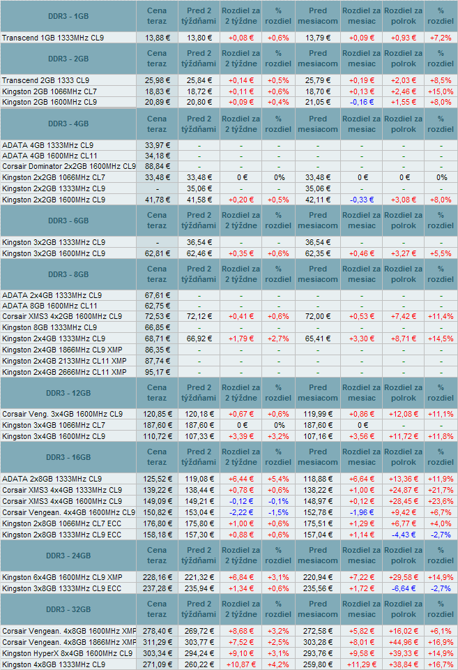Click the blue -0,33 € monthly difference value
Viewport: 458px width, 670px height.
(362, 200)
